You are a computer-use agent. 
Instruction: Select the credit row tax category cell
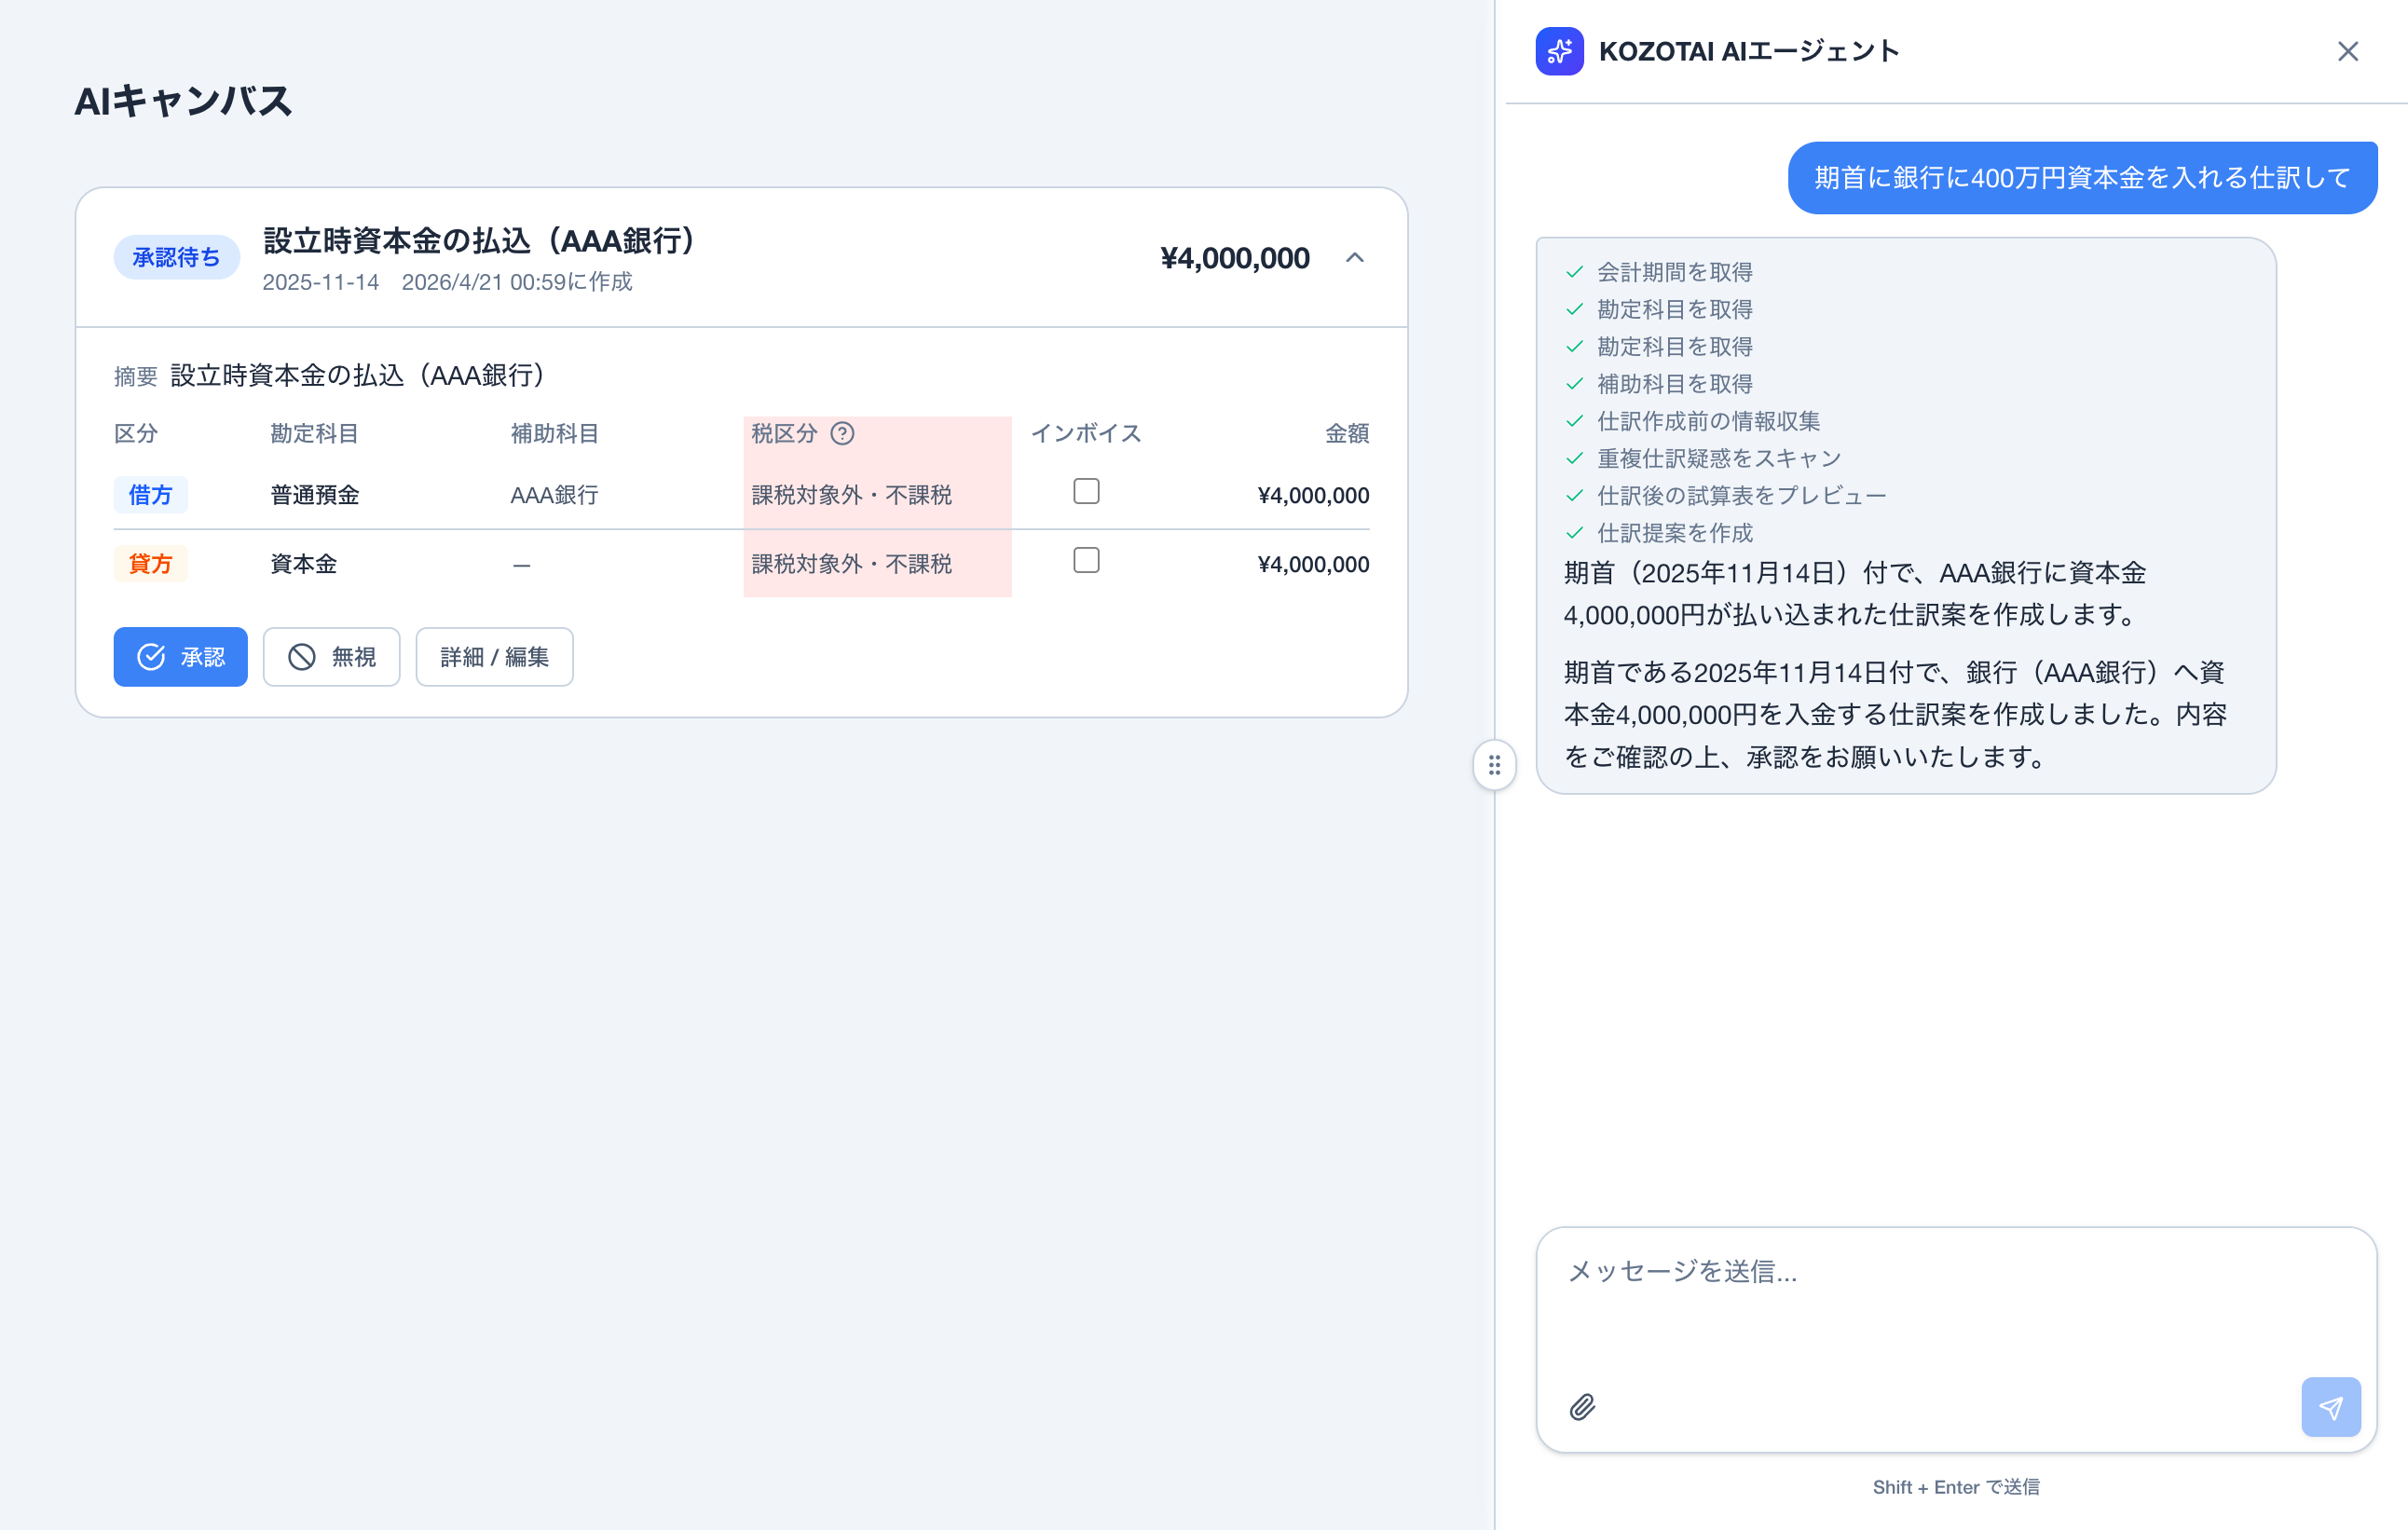(851, 564)
